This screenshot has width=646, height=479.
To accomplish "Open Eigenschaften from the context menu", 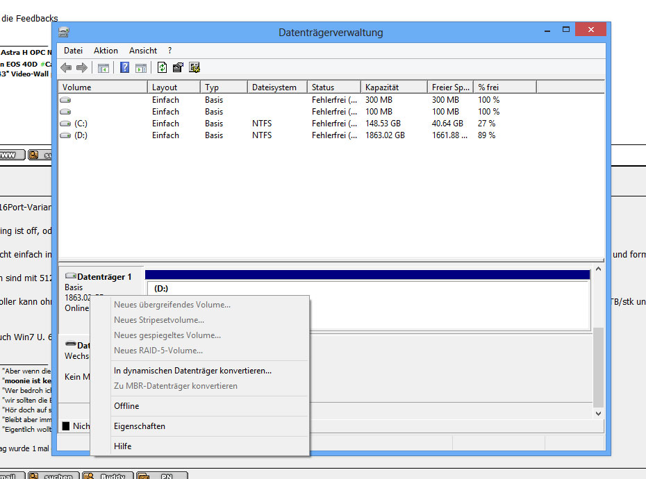I will (139, 426).
